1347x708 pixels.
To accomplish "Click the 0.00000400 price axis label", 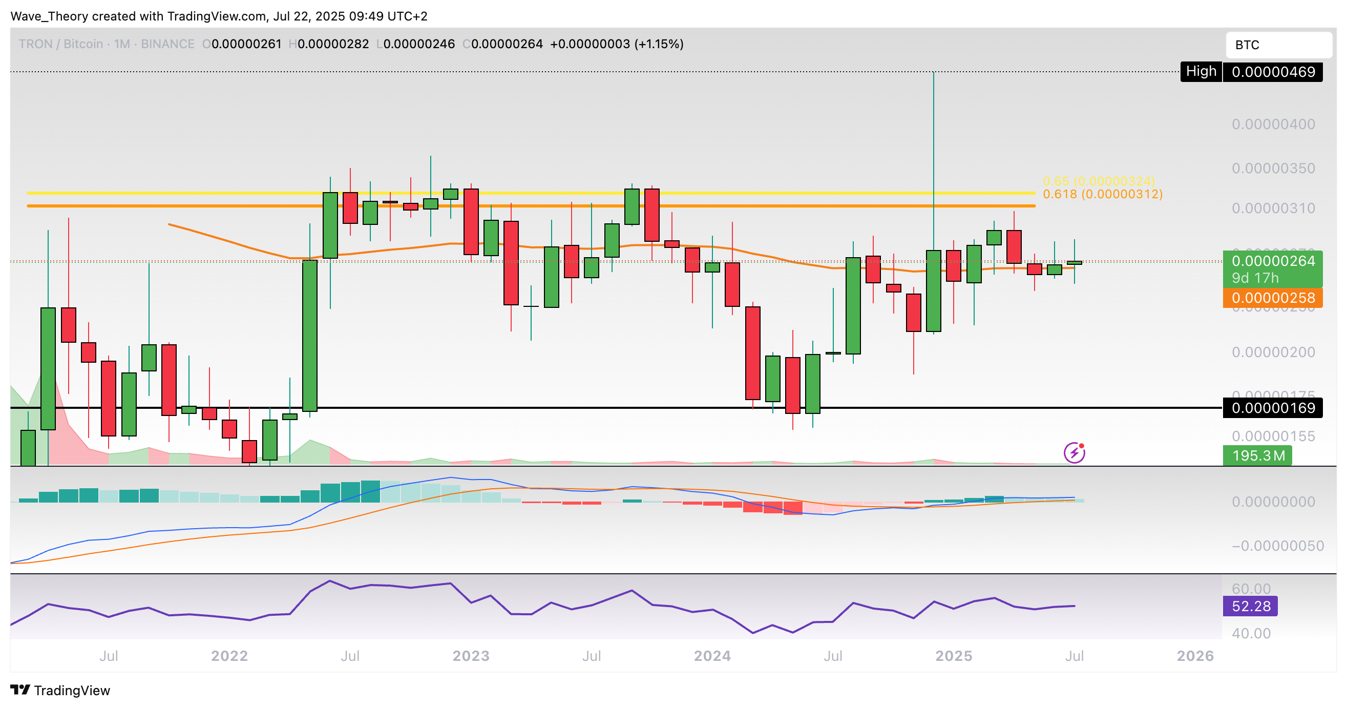I will pos(1273,124).
